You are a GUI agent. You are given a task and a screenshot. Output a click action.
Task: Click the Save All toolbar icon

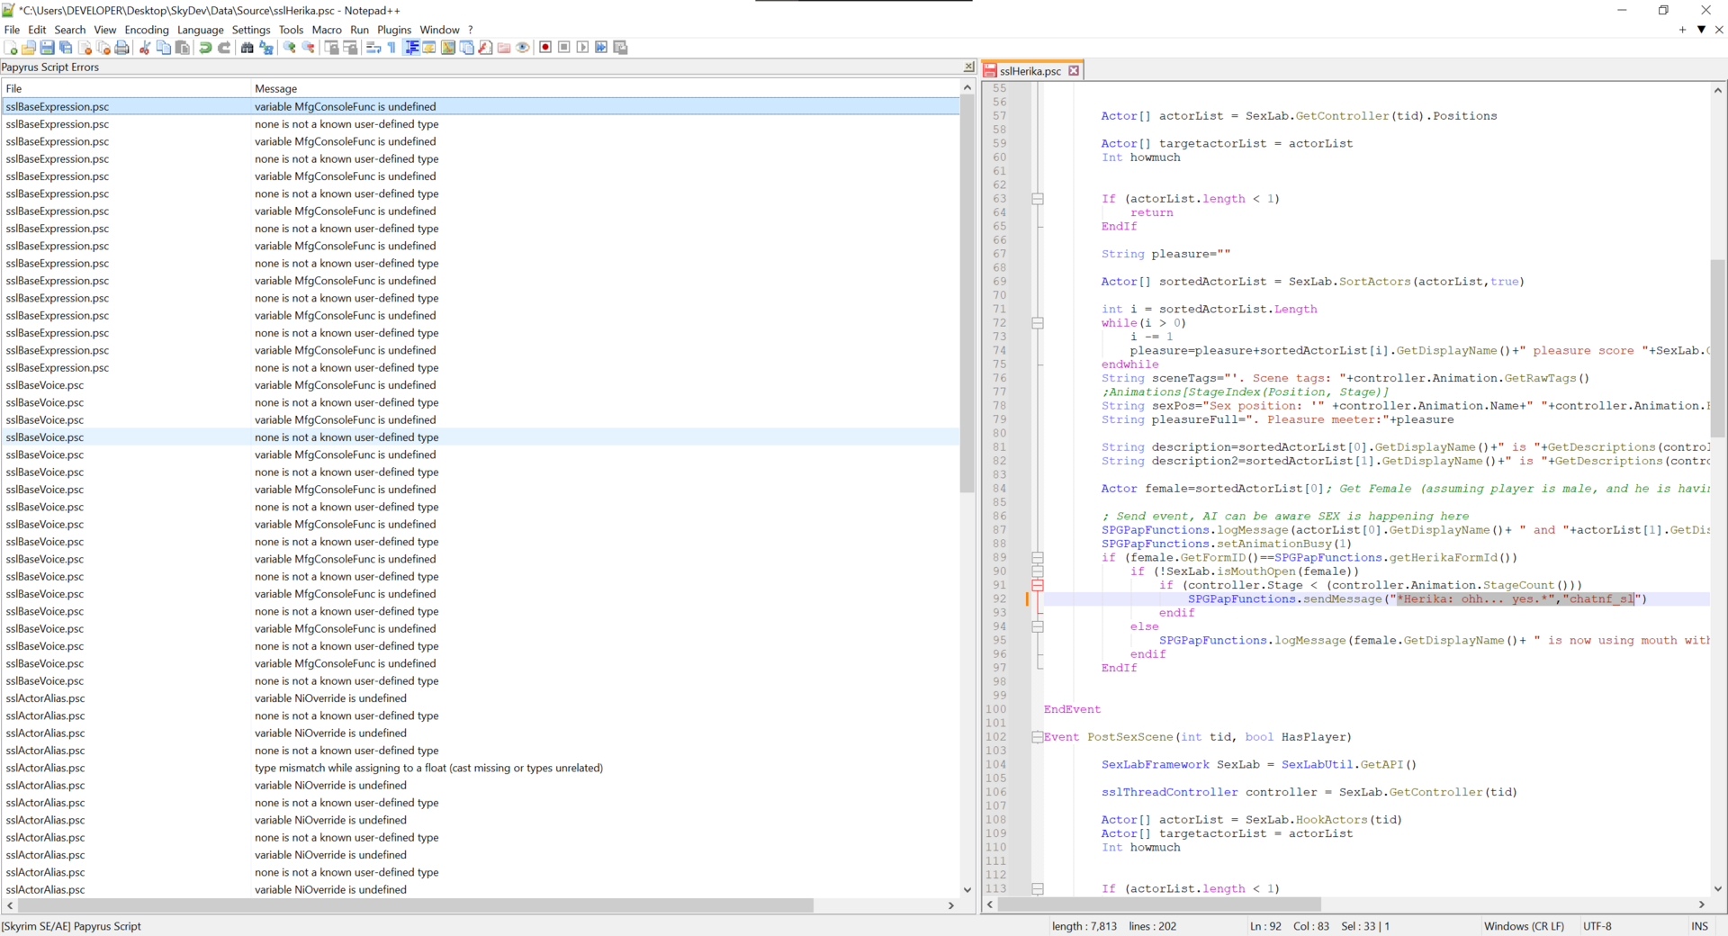[66, 47]
